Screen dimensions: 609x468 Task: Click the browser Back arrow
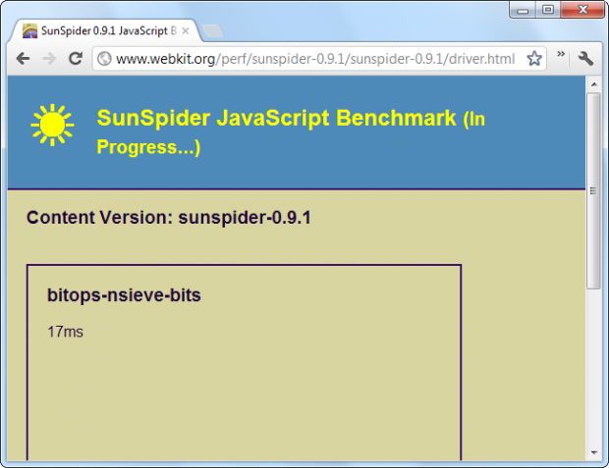[x=23, y=59]
